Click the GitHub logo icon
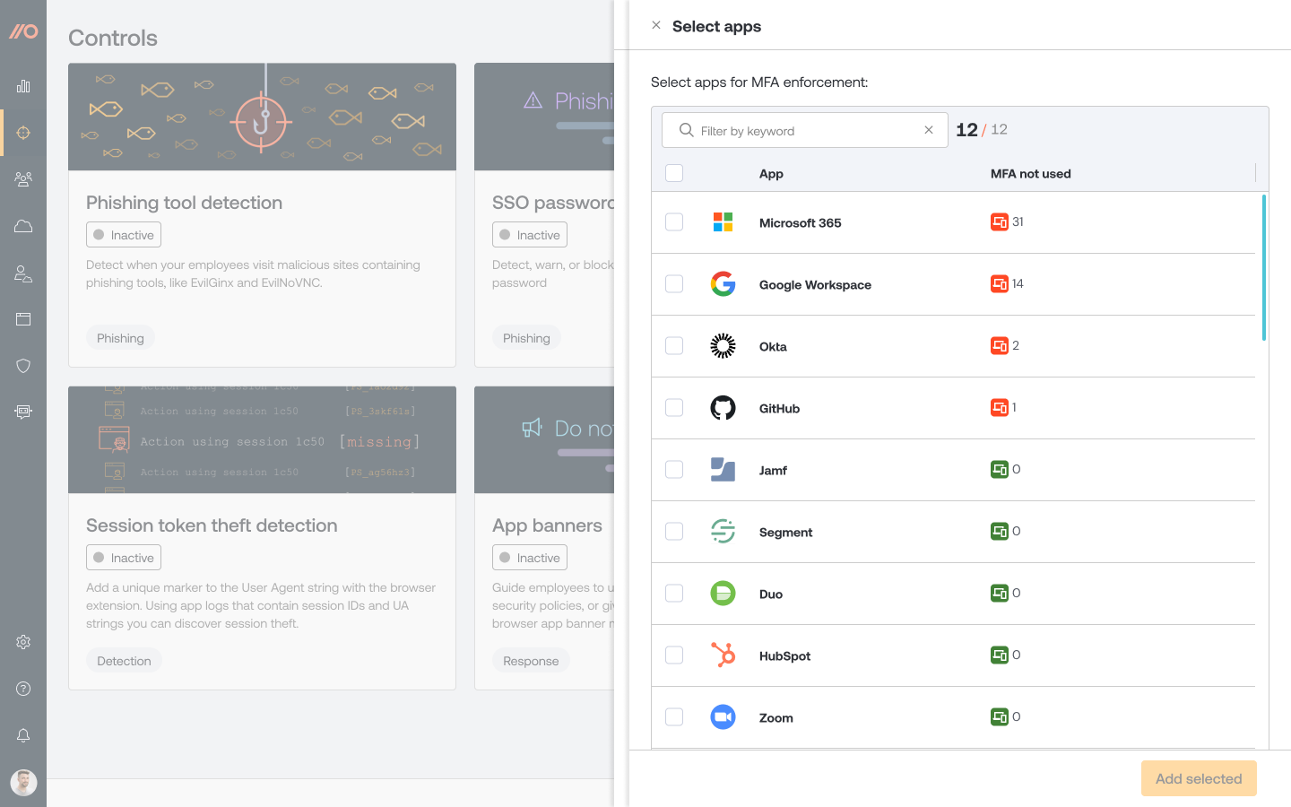The image size is (1291, 807). [x=723, y=408]
